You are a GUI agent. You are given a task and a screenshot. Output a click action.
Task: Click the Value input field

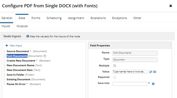tap(130, 72)
